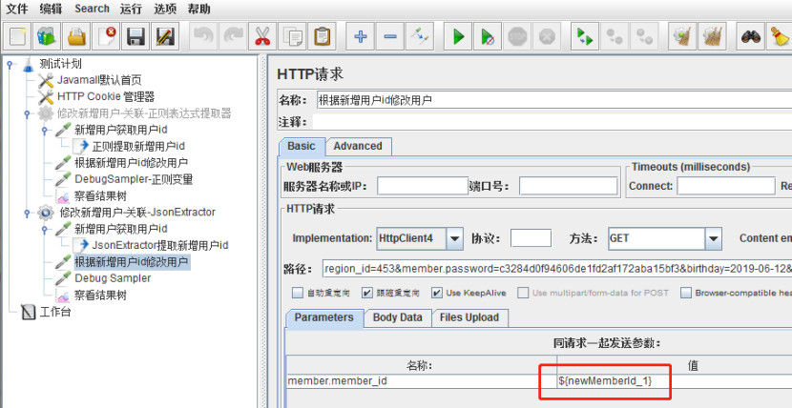Screen dimensions: 792x408
Task: Select the Files Upload tab
Action: click(469, 317)
